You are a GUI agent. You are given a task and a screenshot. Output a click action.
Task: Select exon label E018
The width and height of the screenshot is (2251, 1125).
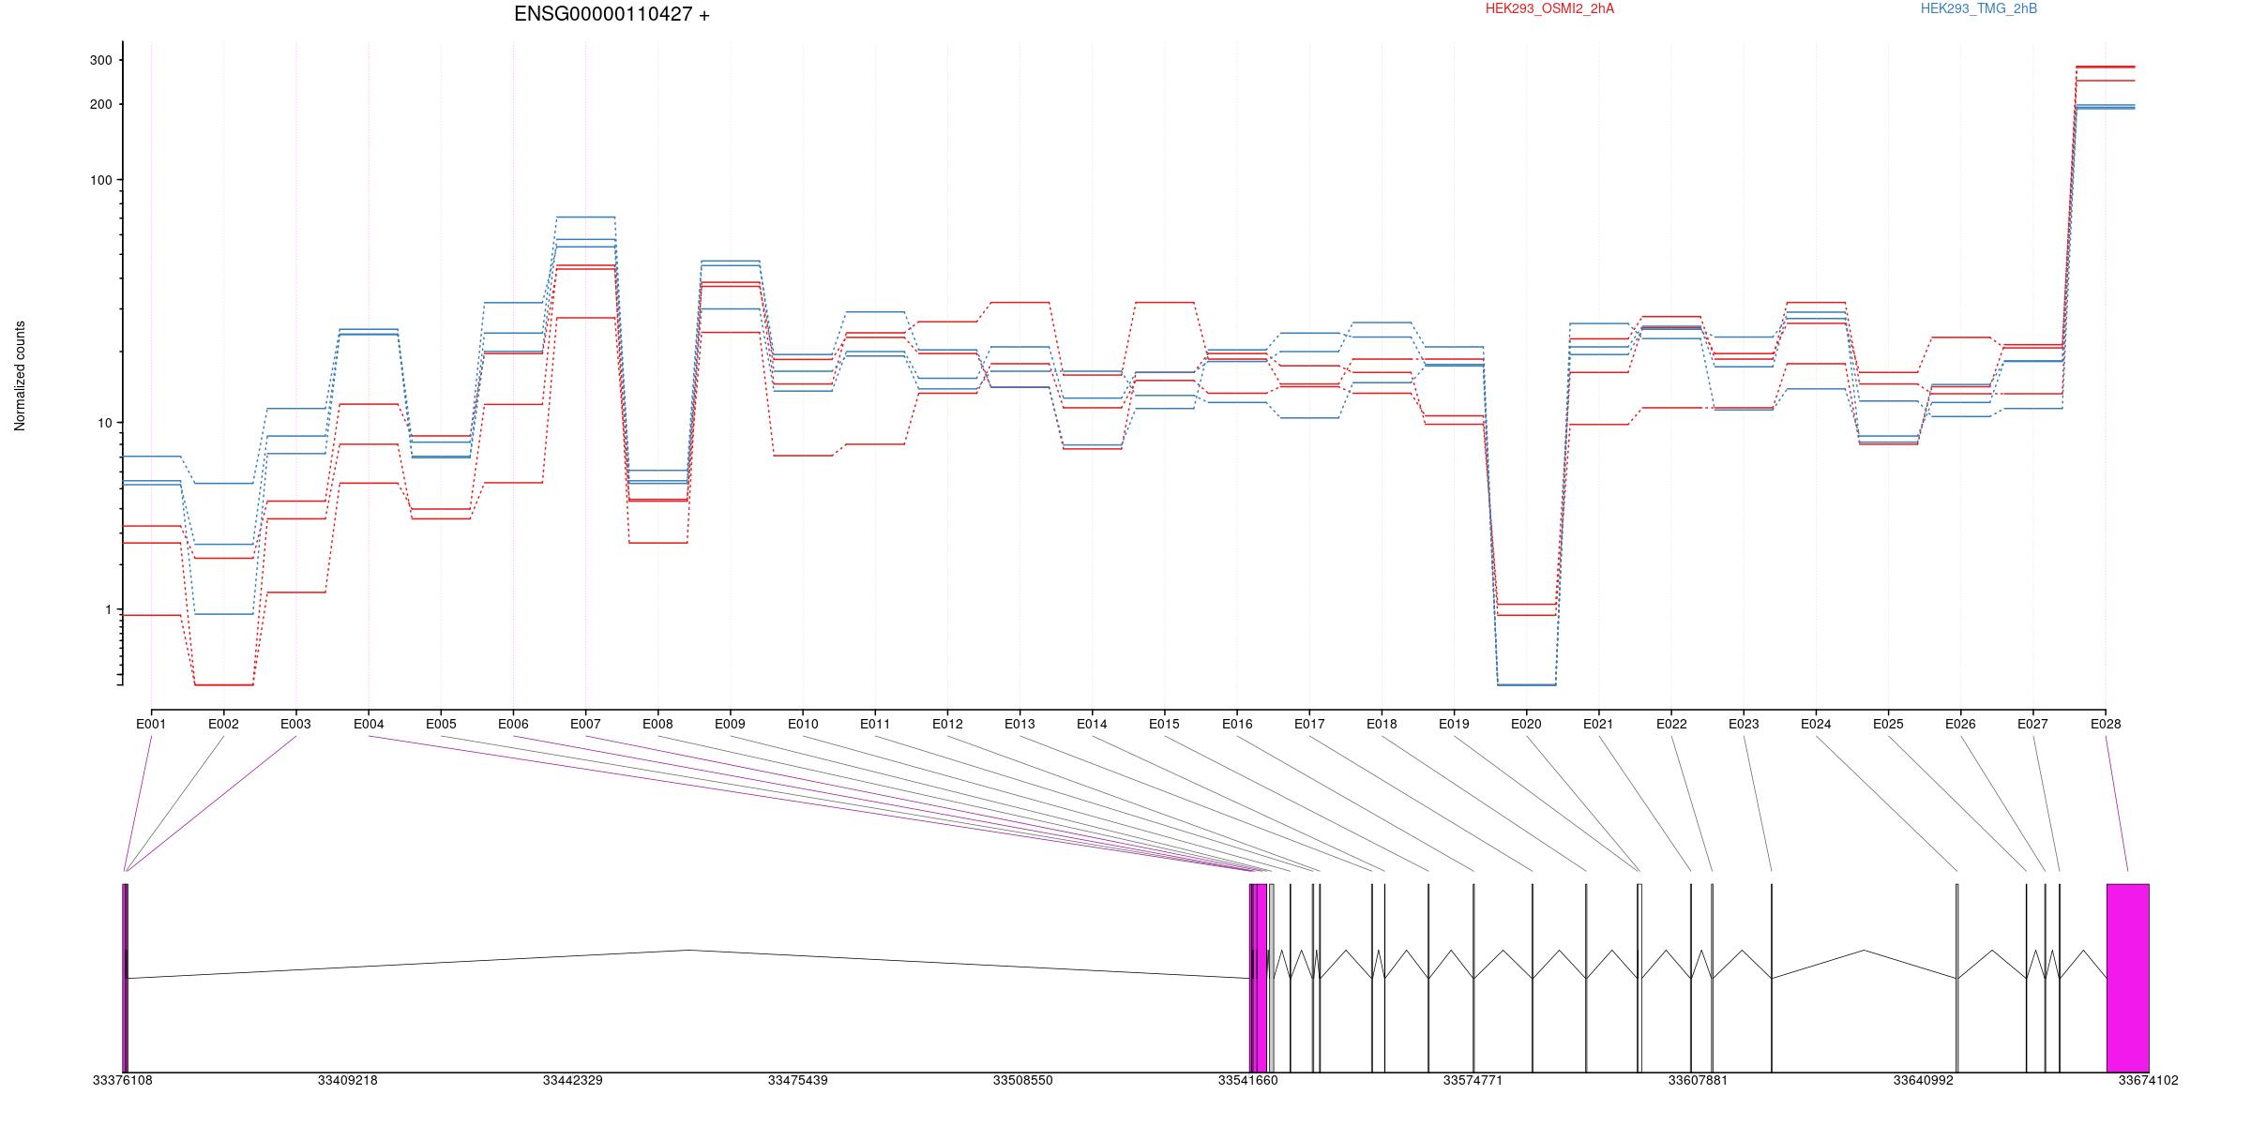click(1382, 724)
